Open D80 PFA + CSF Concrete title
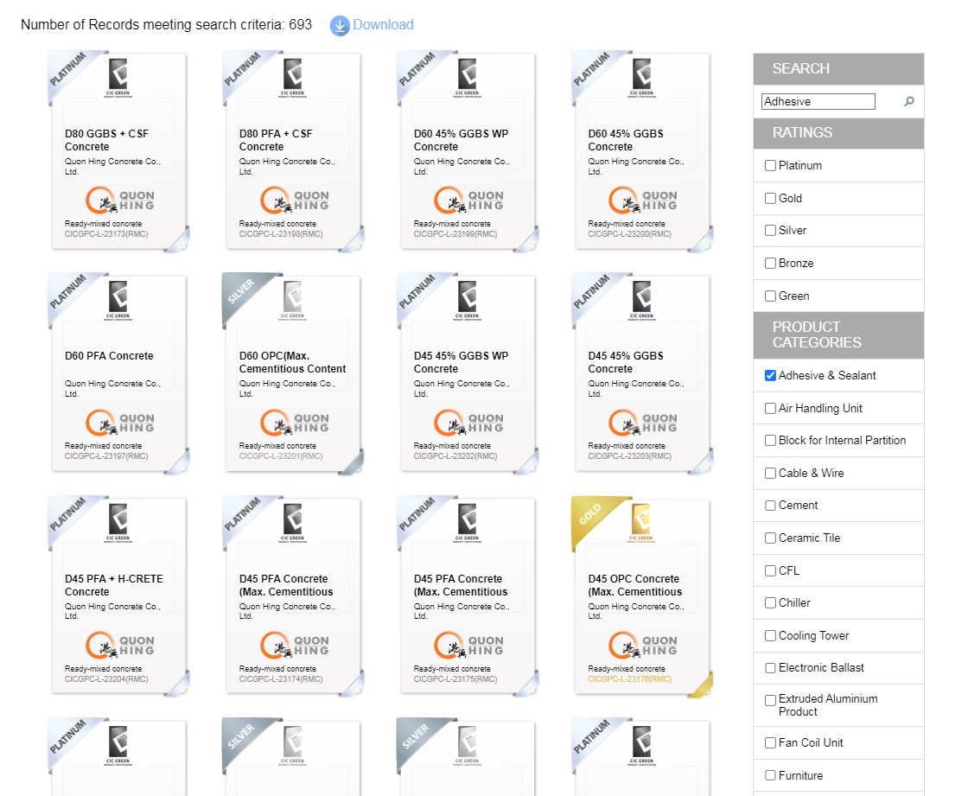Viewport: 968px width, 796px height. tap(276, 140)
